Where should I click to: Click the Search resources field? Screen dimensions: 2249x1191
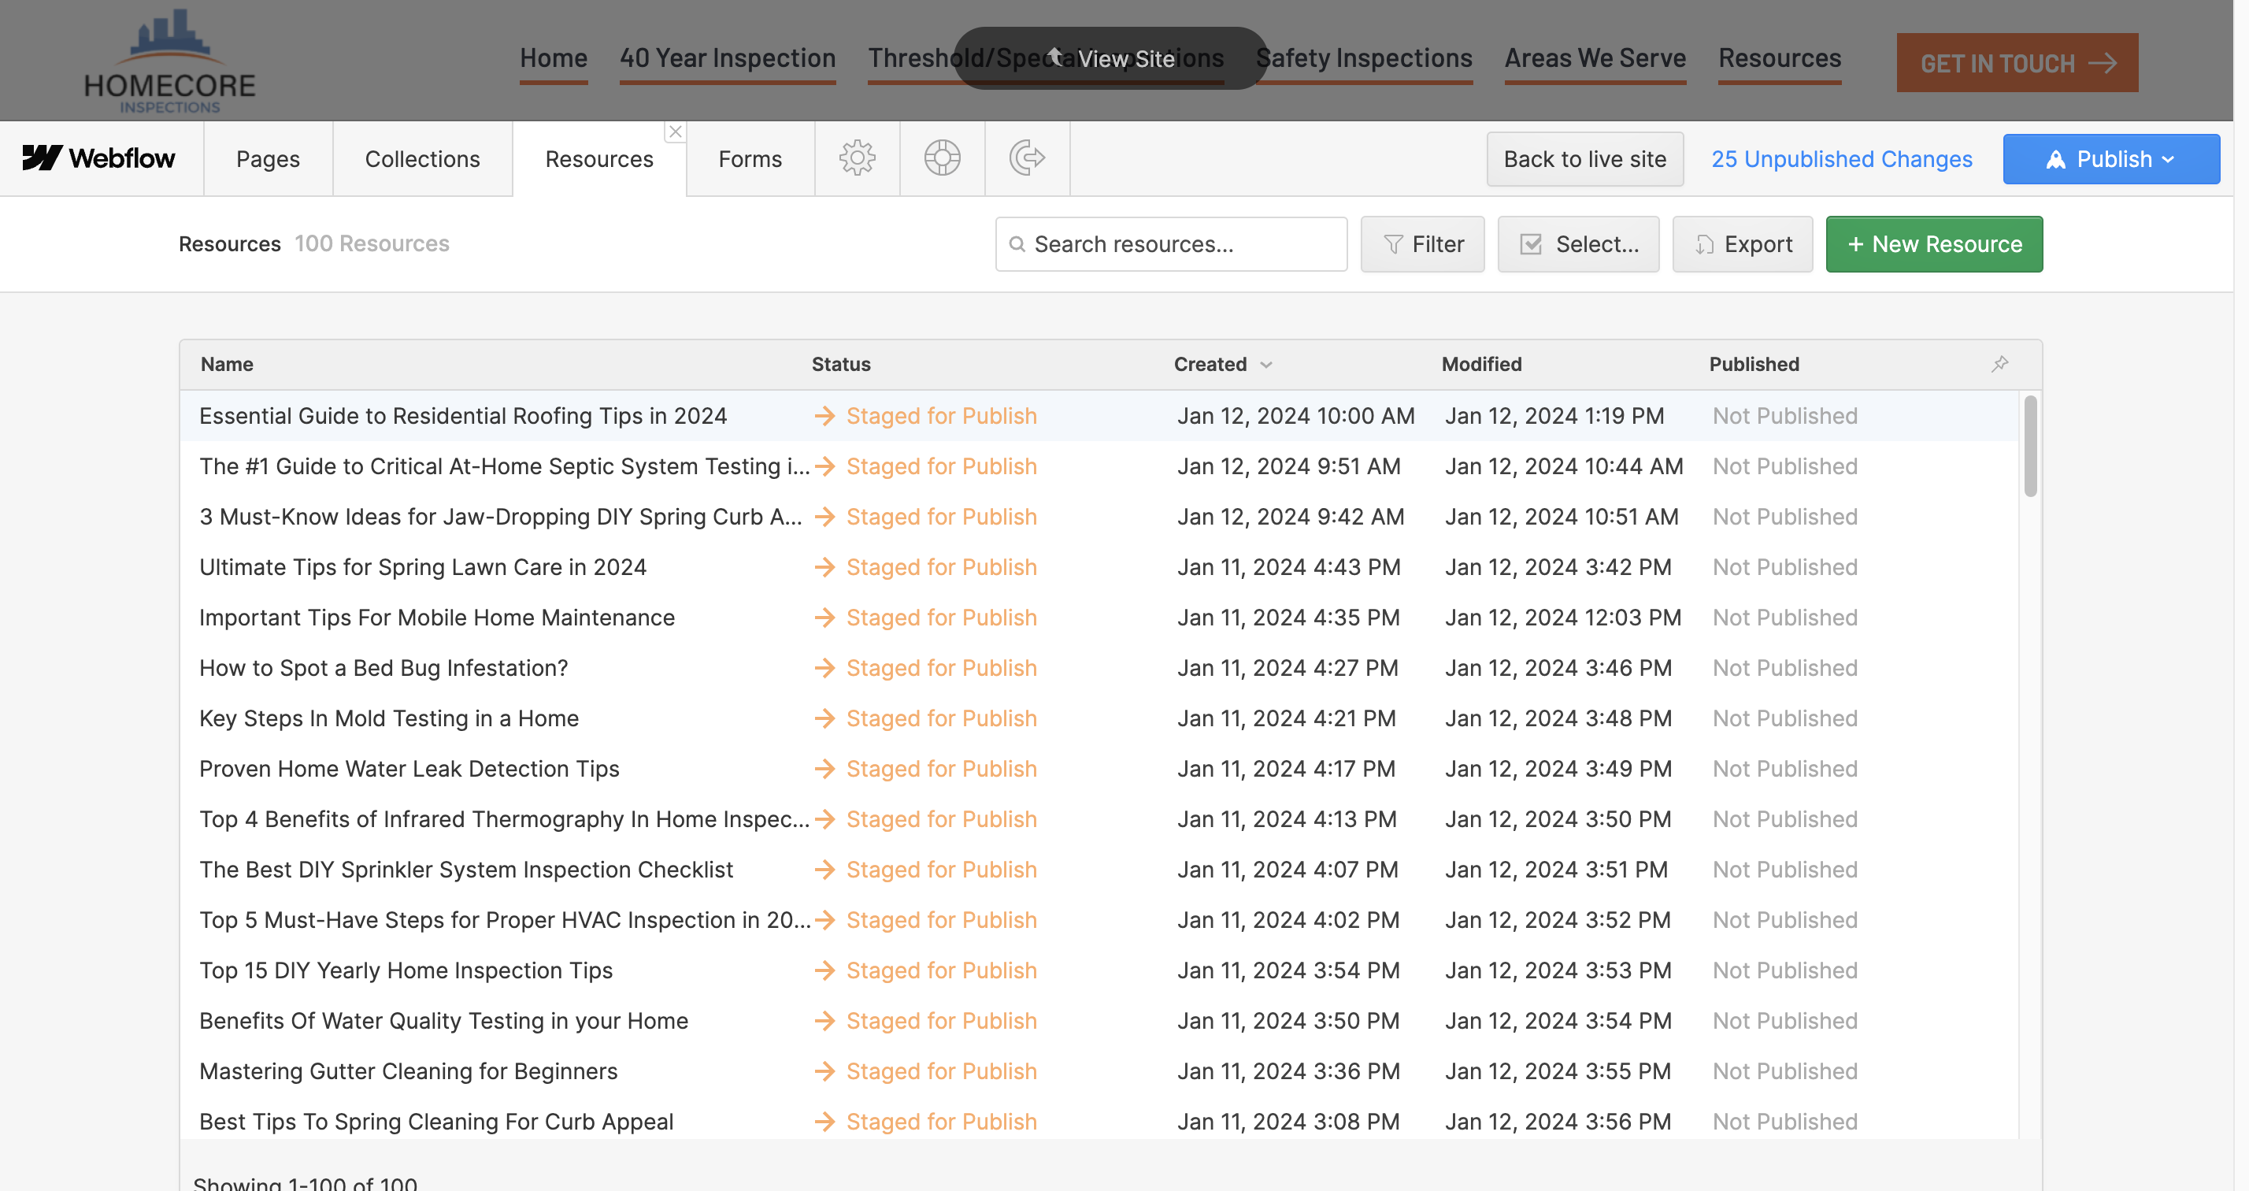(x=1171, y=244)
